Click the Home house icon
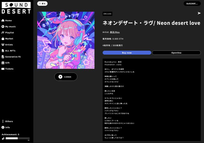The height and width of the screenshot is (143, 204). 3,21
